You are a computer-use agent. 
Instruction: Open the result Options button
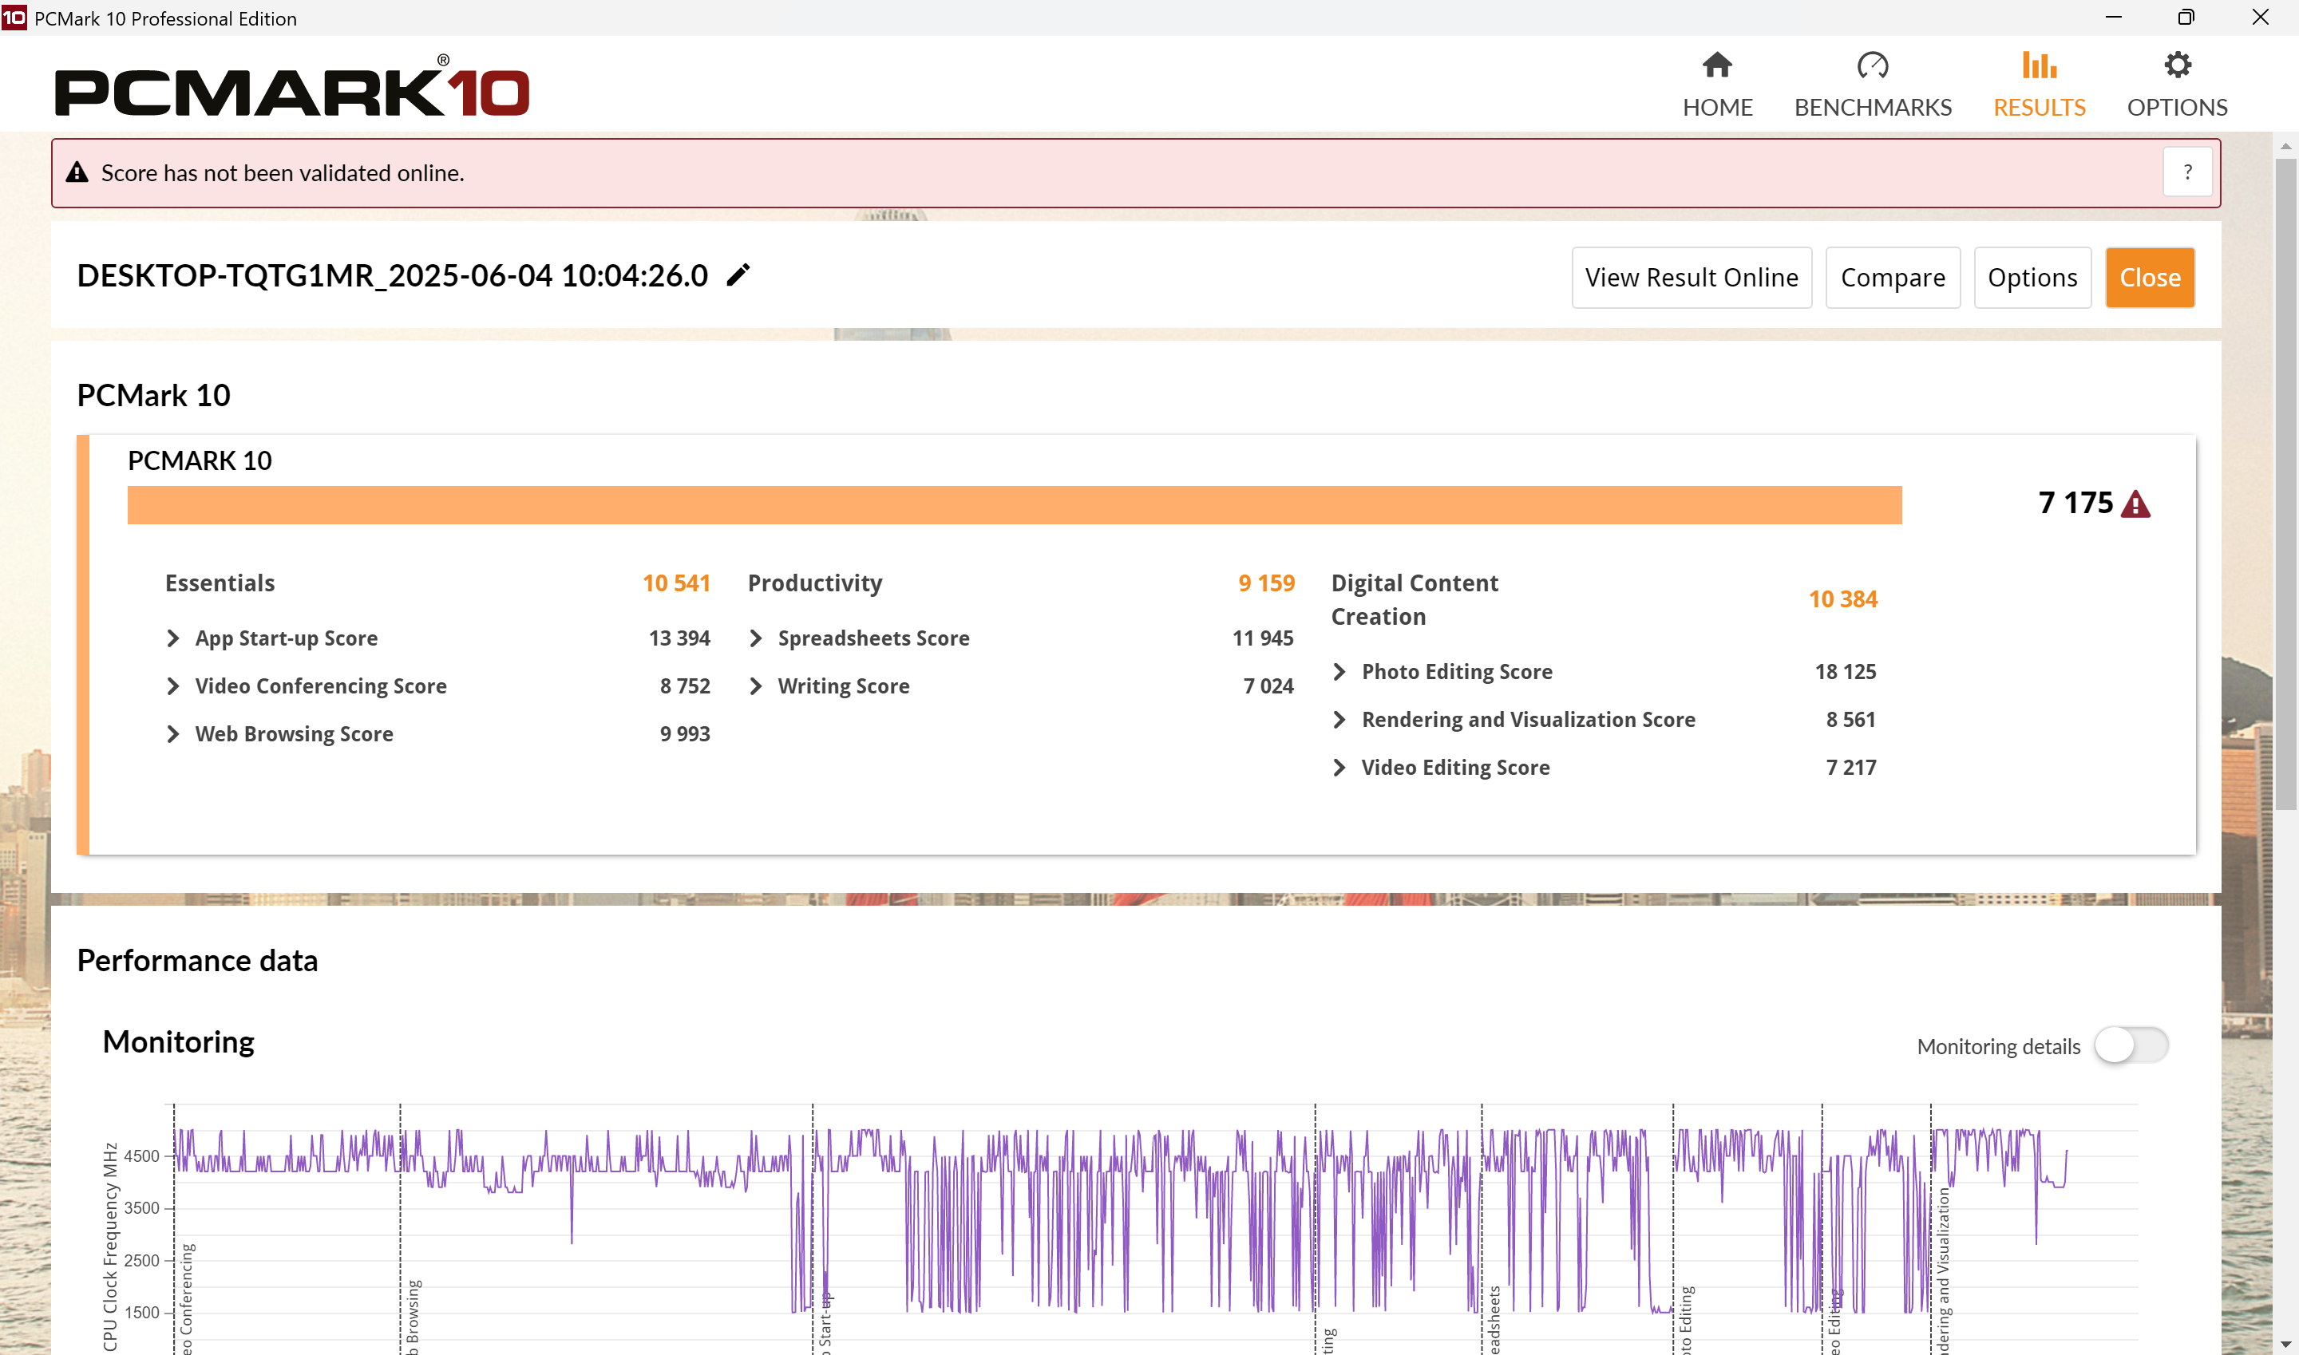pos(2032,278)
